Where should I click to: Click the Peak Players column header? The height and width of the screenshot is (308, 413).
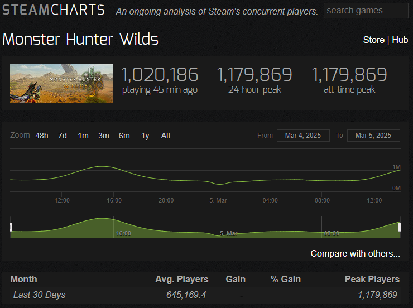(x=372, y=279)
